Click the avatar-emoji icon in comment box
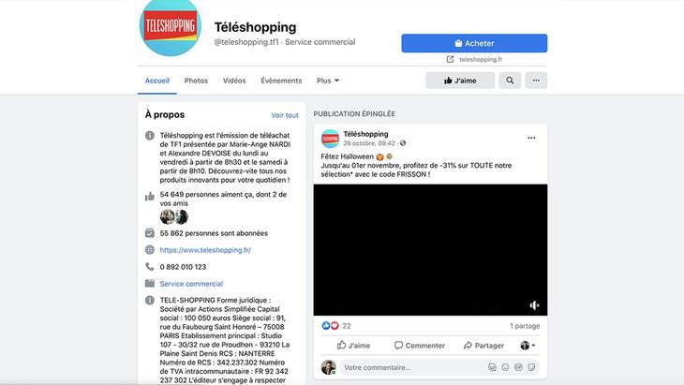This screenshot has width=684, height=385. 492,367
